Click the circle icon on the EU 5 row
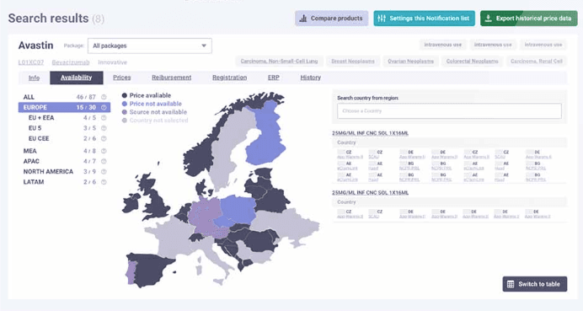Viewport: 583px width, 311px height. click(x=104, y=128)
